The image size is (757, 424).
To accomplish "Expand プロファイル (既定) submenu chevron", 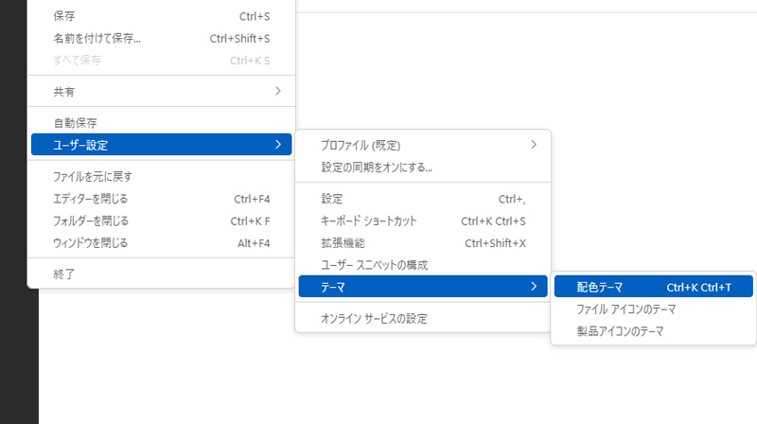I will [x=534, y=145].
